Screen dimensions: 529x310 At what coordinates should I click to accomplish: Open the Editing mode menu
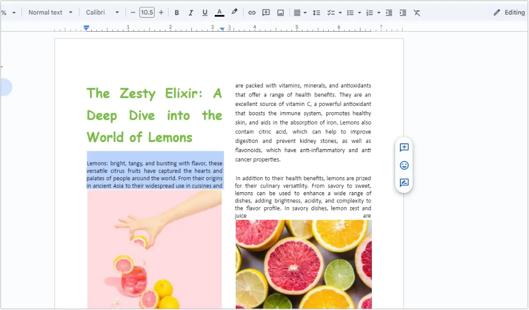point(508,12)
